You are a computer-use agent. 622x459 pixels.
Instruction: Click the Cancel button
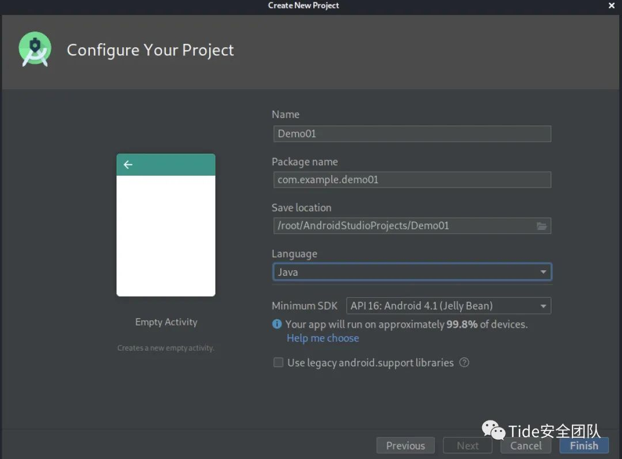coord(526,446)
